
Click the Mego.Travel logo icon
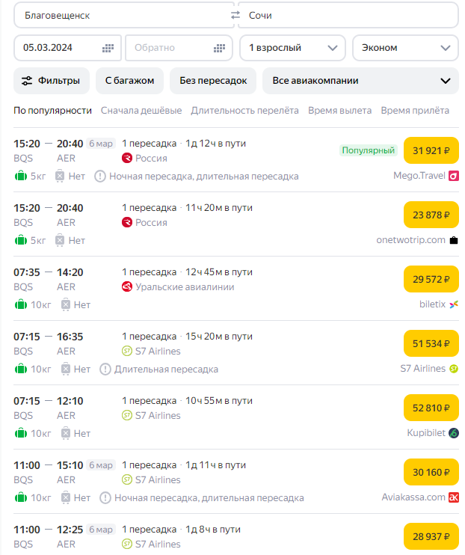click(453, 176)
